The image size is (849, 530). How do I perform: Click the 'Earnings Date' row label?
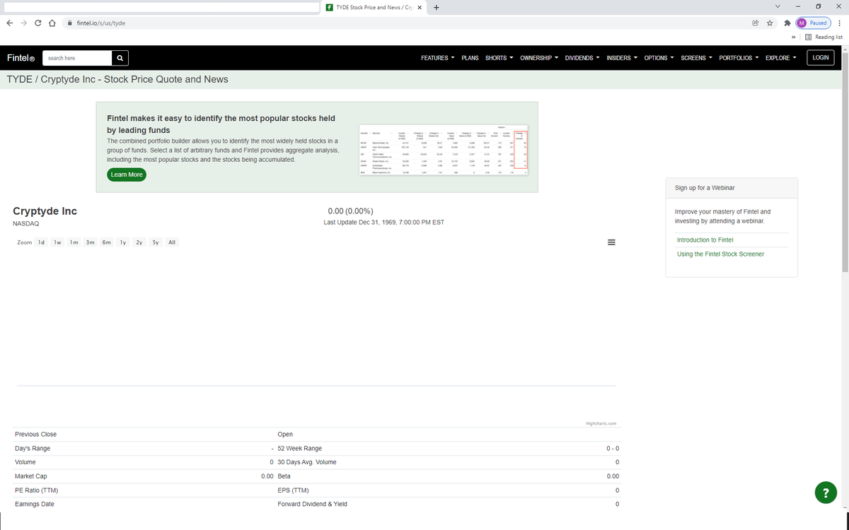[34, 505]
